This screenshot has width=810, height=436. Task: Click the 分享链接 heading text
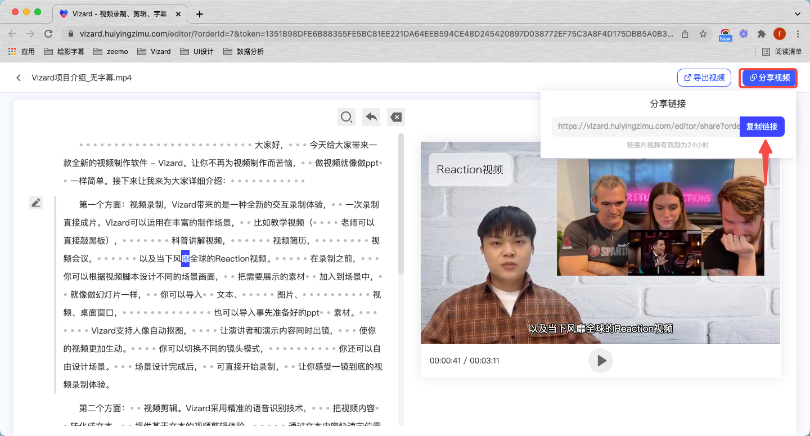[668, 104]
